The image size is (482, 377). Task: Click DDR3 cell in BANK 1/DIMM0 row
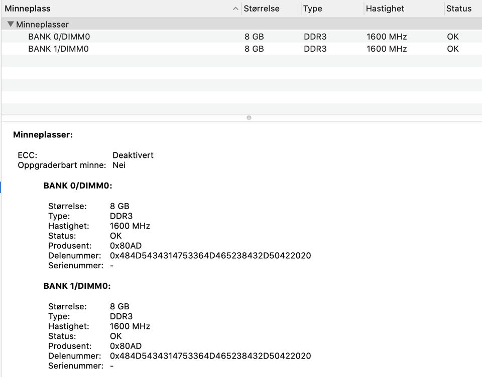(315, 49)
